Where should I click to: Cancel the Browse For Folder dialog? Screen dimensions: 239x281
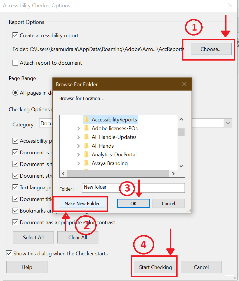[169, 204]
